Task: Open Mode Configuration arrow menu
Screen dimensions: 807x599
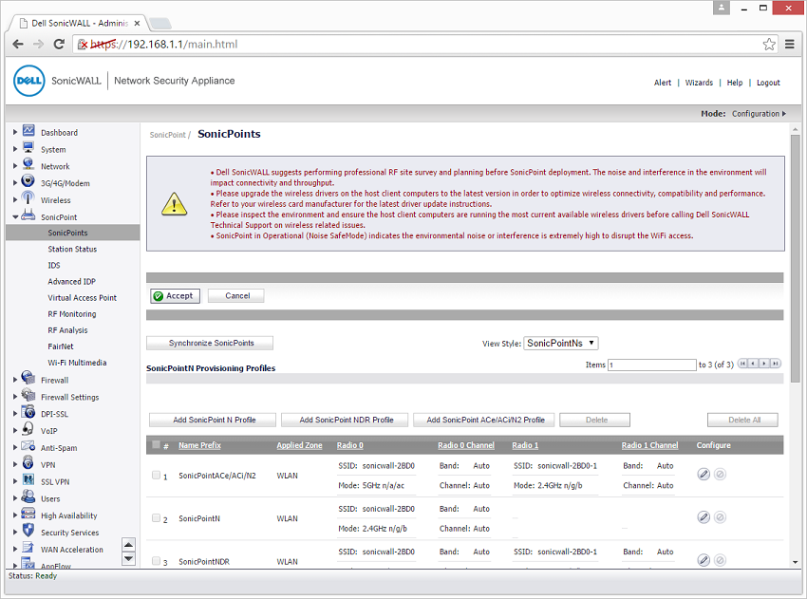Action: (x=784, y=114)
